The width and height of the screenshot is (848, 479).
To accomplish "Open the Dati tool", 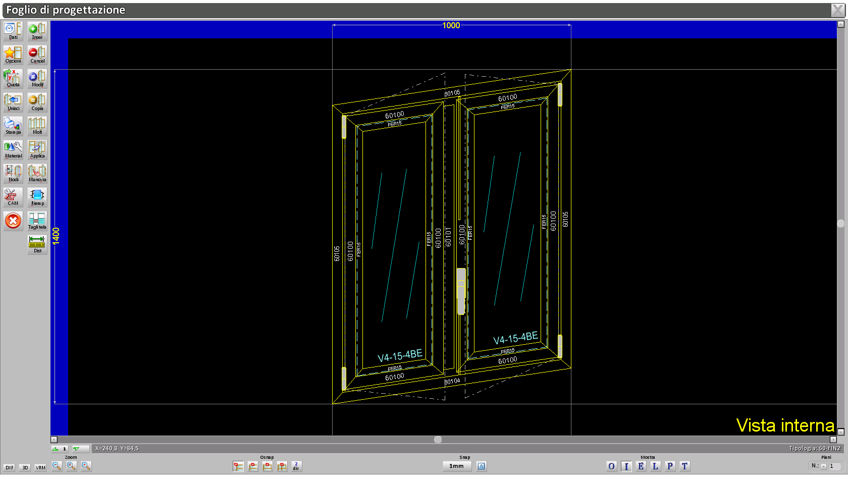I will click(13, 31).
